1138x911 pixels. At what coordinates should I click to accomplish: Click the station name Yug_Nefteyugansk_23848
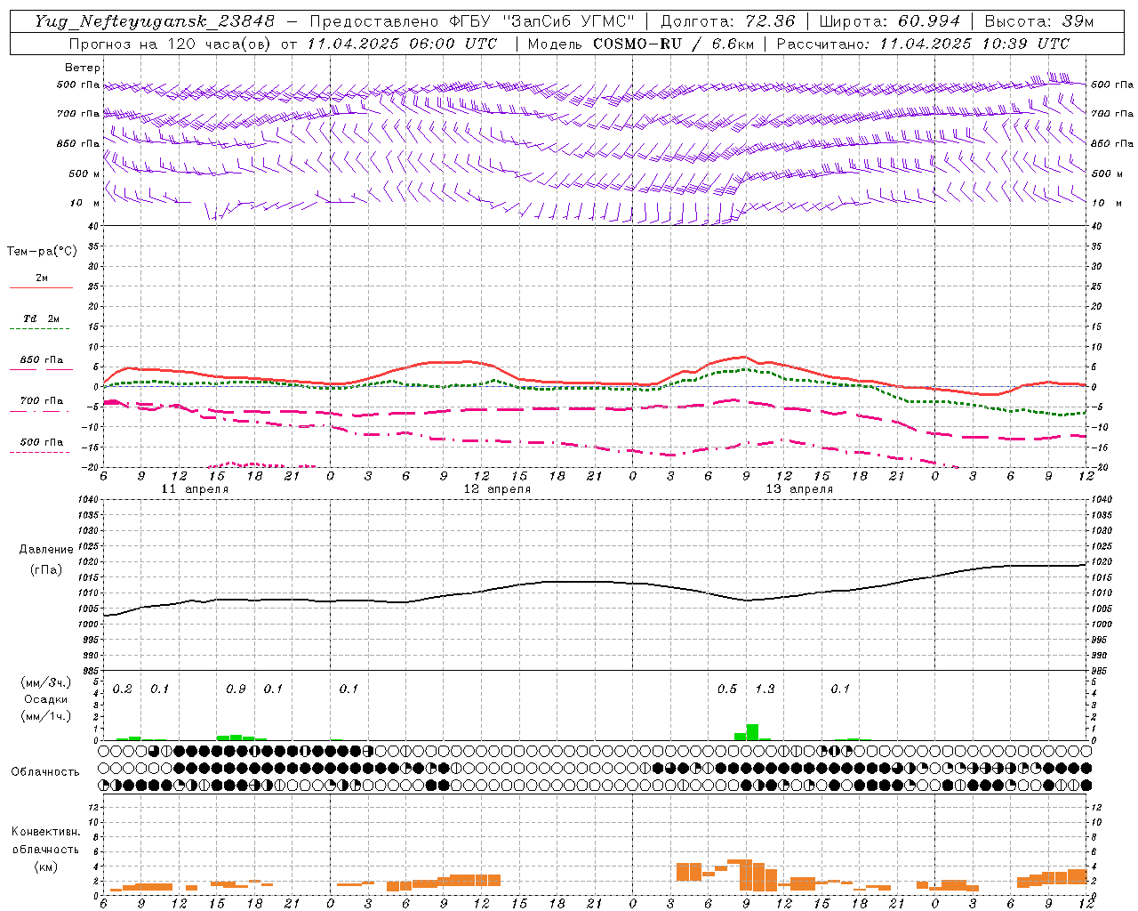[x=155, y=21]
